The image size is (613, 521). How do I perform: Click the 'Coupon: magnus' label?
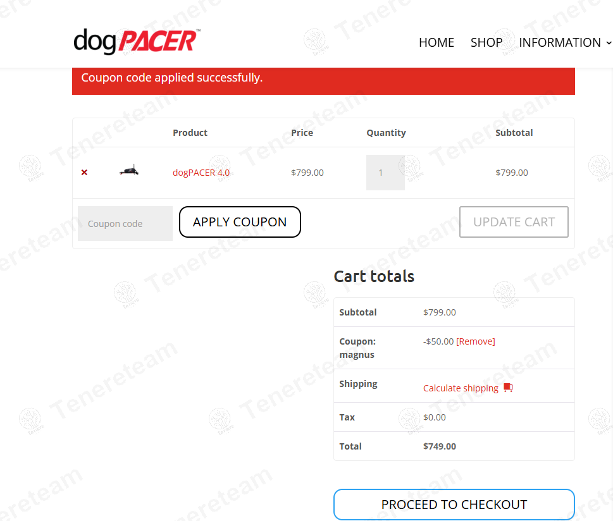pyautogui.click(x=357, y=348)
